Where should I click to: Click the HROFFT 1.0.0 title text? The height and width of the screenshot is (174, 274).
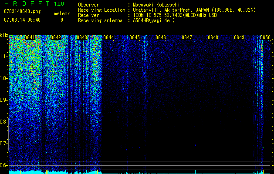(x=34, y=3)
